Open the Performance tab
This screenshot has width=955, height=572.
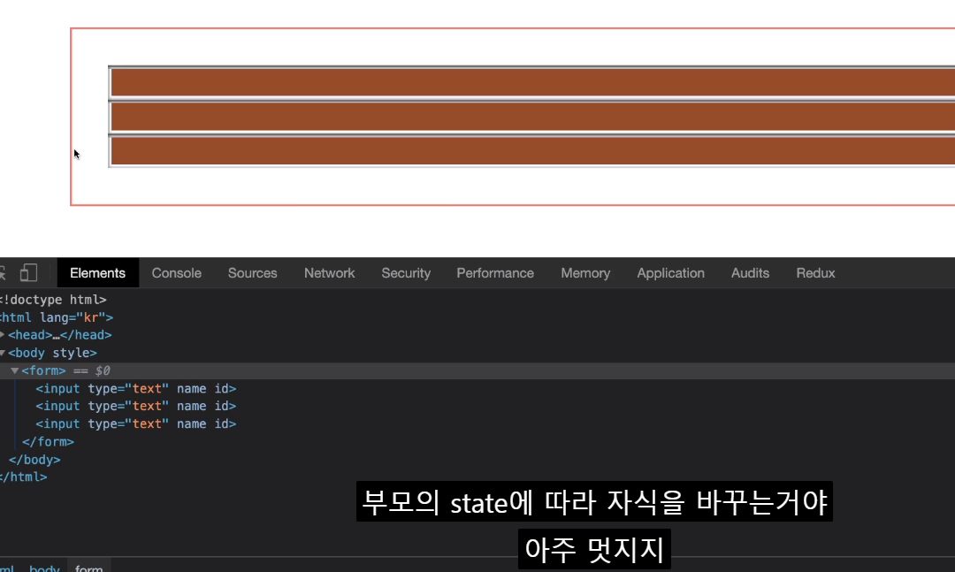495,273
